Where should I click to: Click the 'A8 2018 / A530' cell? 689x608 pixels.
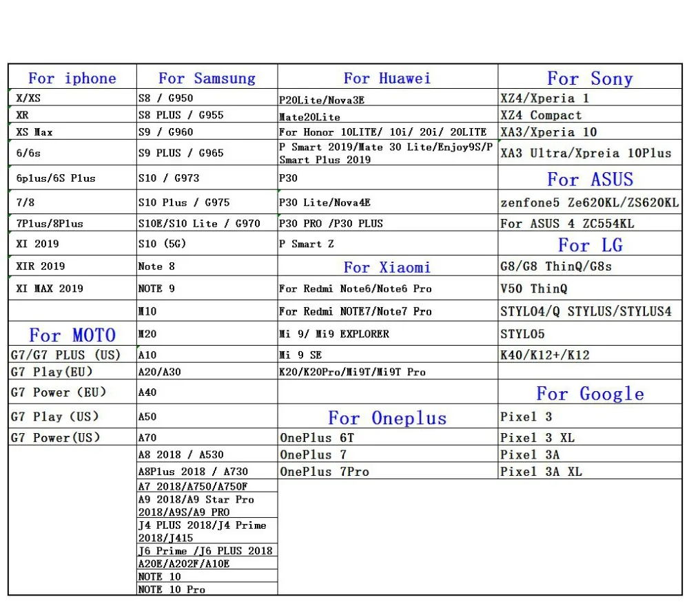point(207,454)
